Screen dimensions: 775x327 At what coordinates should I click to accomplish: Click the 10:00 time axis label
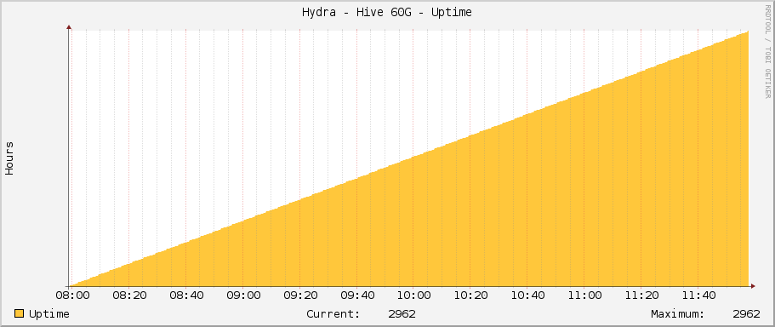pos(413,295)
